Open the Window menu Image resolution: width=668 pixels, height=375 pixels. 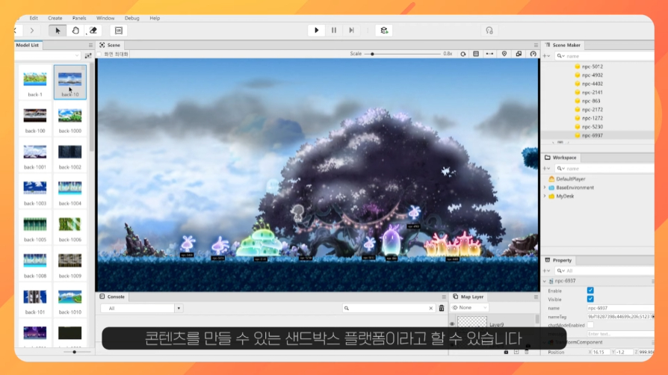pos(105,19)
